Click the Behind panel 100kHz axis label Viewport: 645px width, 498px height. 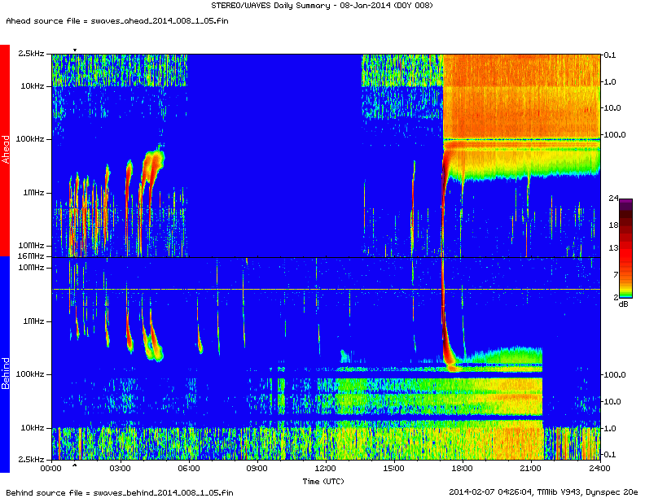click(30, 374)
